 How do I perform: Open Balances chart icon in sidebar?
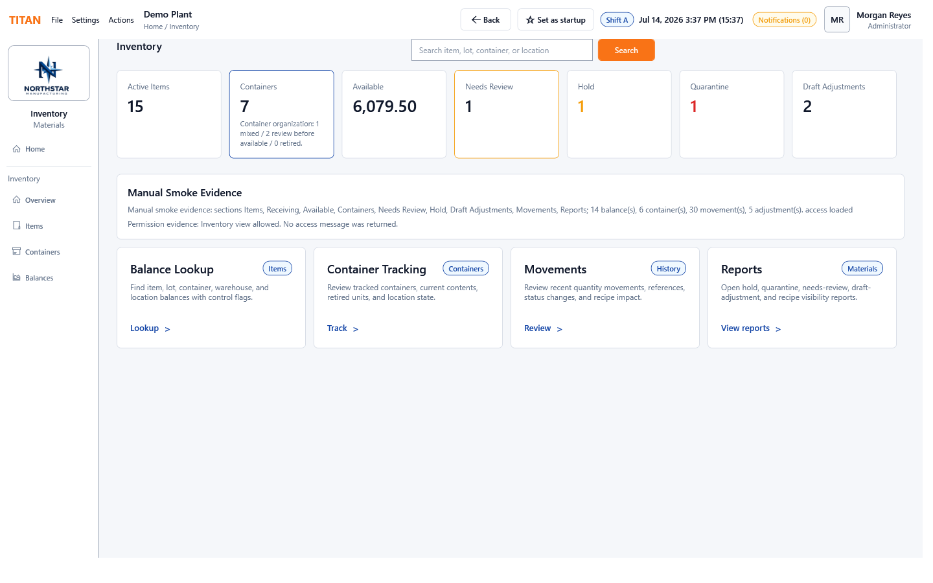click(17, 278)
